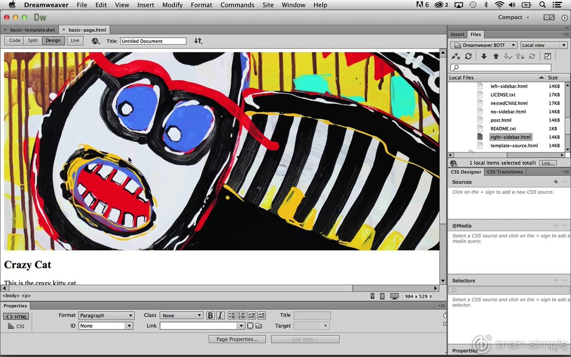
Task: Sort by Local Files column arrow
Action: [x=541, y=77]
